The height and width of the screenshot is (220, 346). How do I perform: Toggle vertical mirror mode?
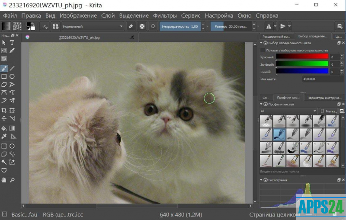point(283,26)
